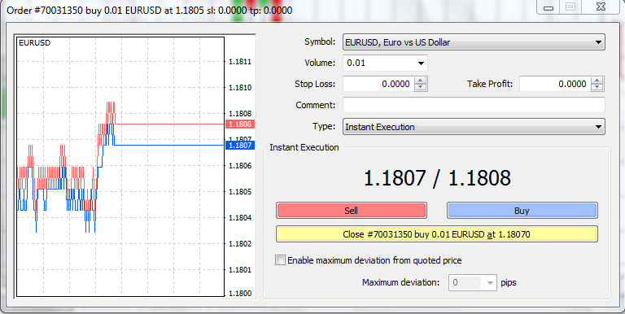625x314 pixels.
Task: Open the Symbol dropdown list
Action: 474,41
